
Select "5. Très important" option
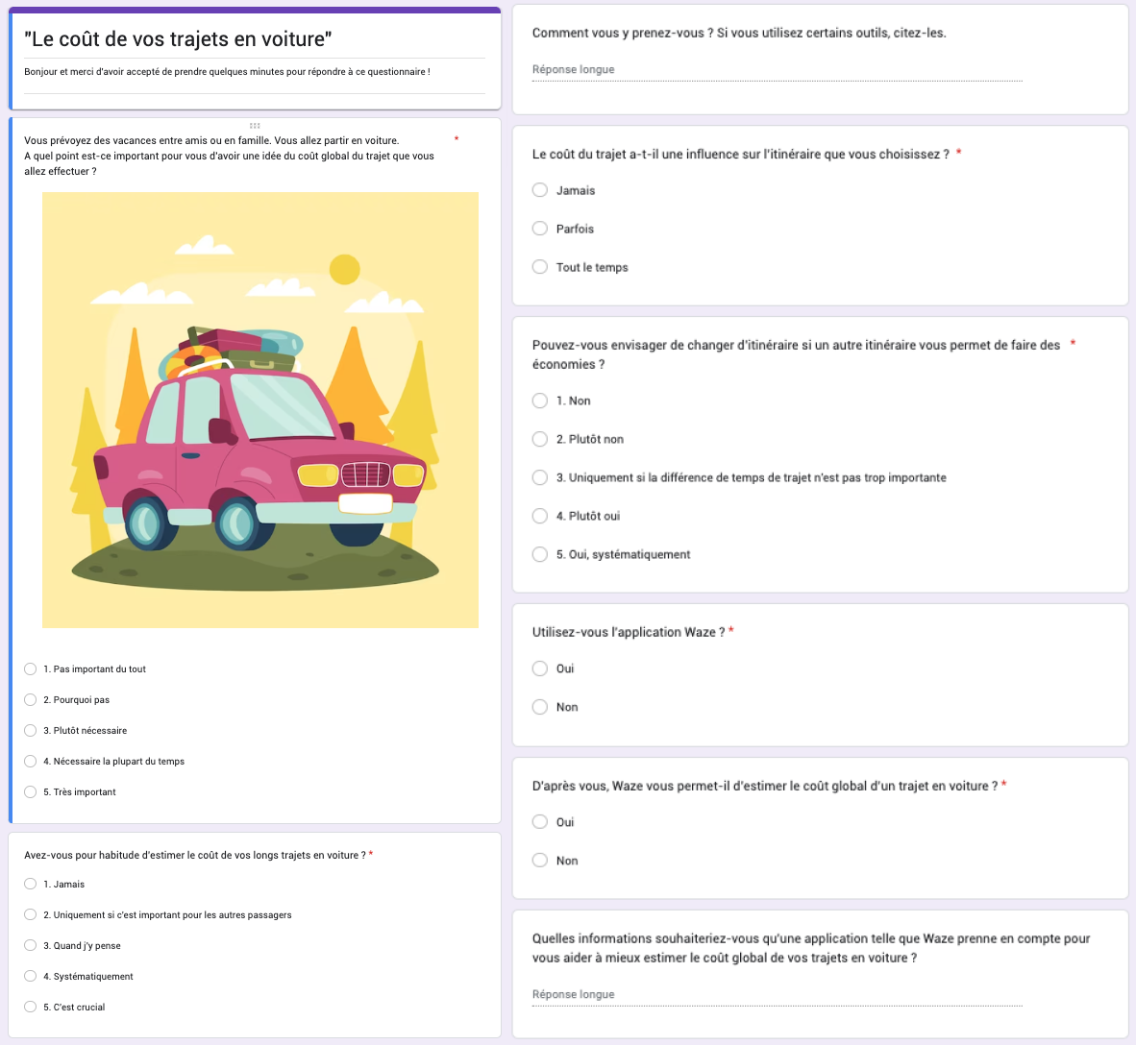(x=31, y=792)
